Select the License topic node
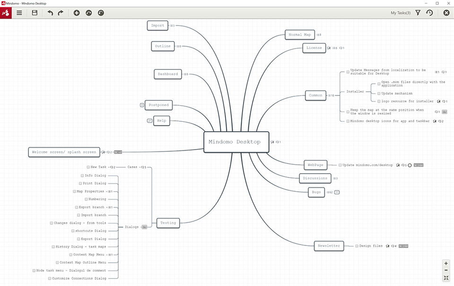The image size is (454, 286). (x=314, y=48)
